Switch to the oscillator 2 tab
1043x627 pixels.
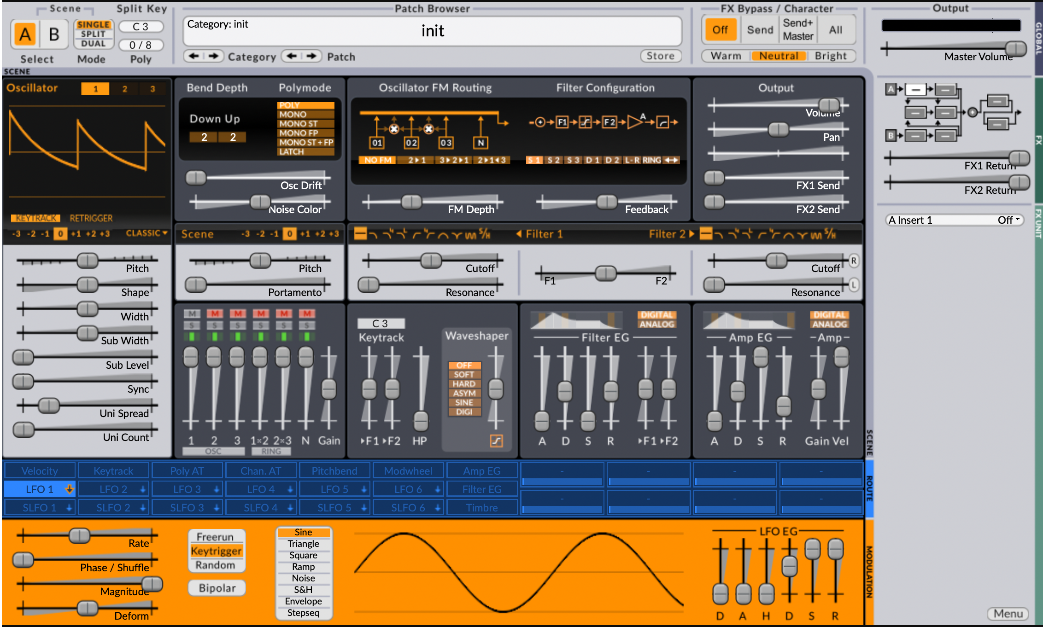pyautogui.click(x=124, y=89)
